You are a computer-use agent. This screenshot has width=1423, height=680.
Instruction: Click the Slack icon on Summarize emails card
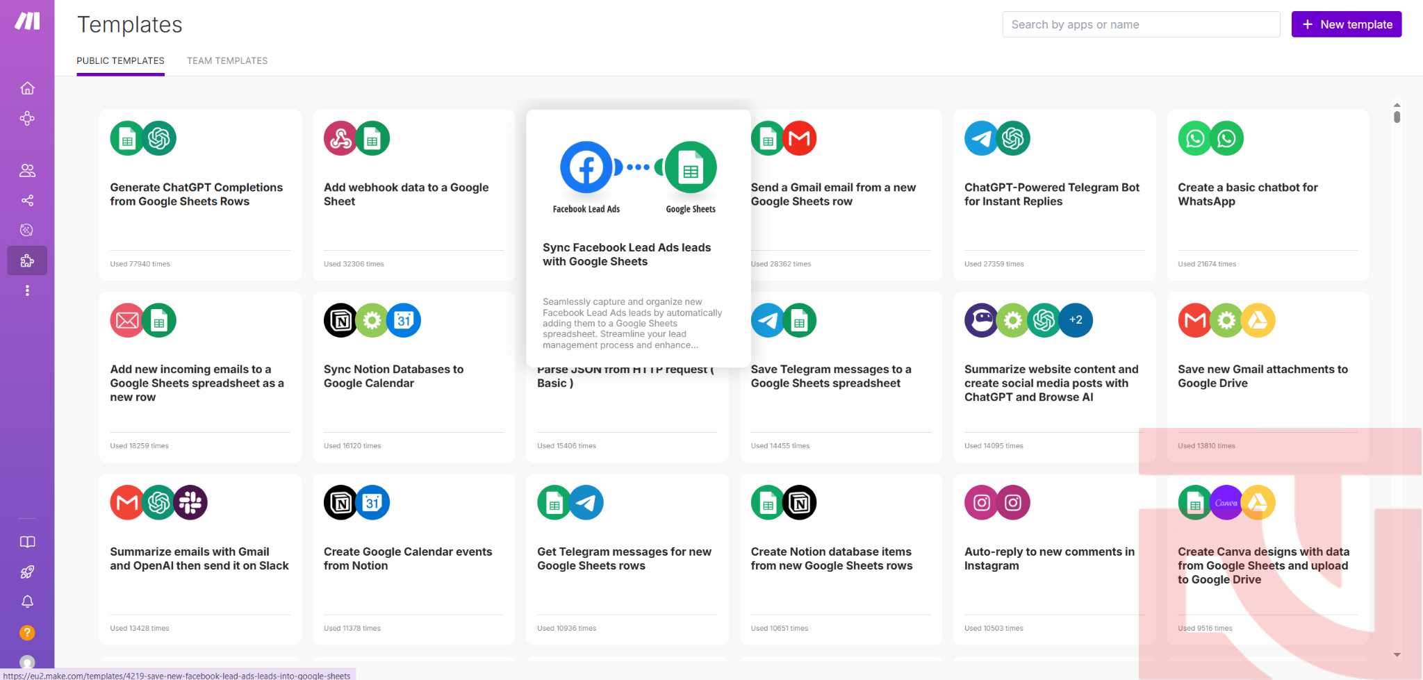pos(190,502)
